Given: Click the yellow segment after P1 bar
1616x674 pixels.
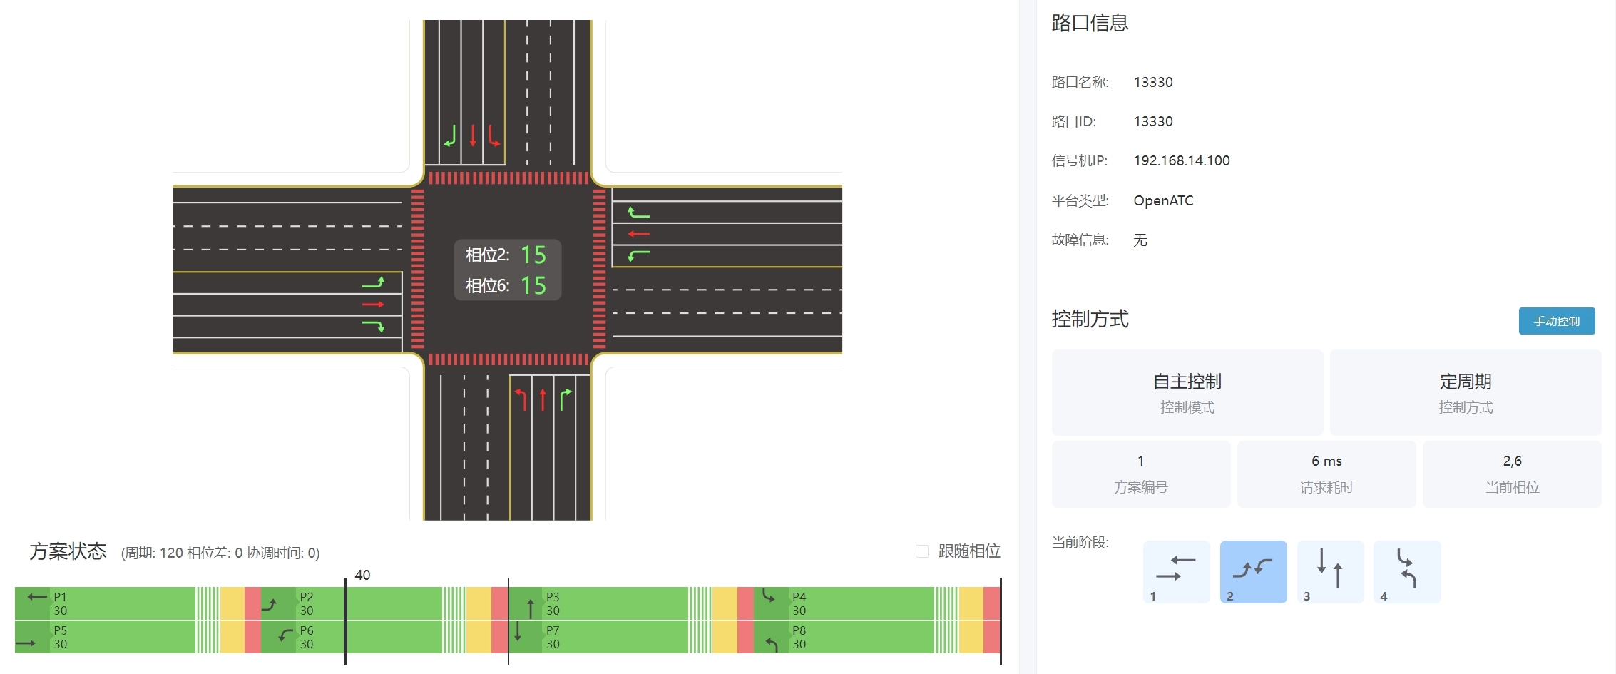Looking at the screenshot, I should (x=232, y=603).
